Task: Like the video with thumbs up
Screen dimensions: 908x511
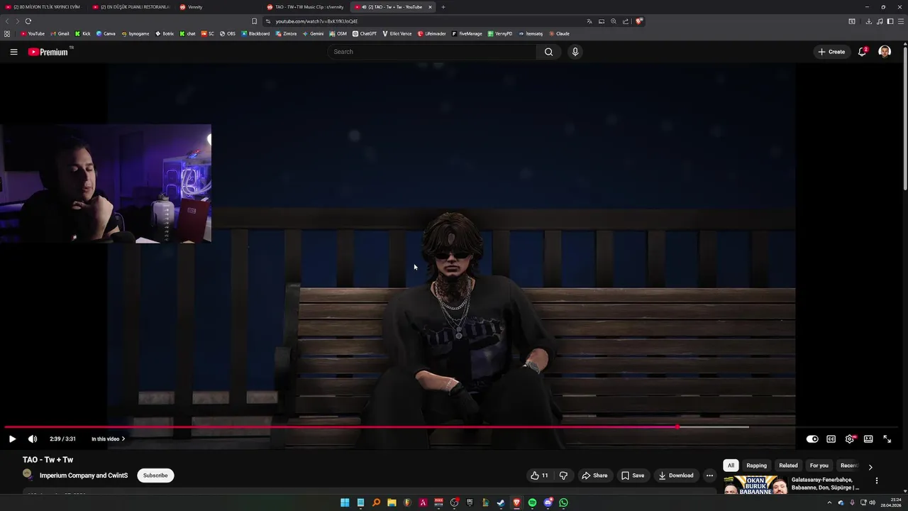Action: [539, 476]
